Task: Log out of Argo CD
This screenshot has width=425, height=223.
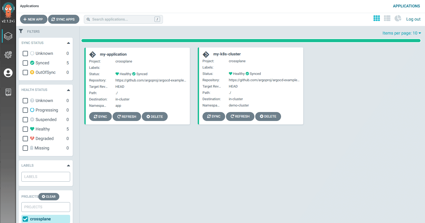Action: [413, 19]
